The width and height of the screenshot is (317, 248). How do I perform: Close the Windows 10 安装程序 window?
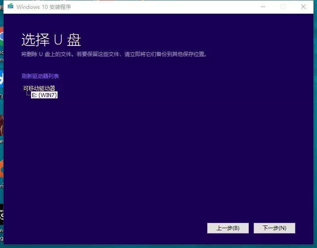point(303,7)
